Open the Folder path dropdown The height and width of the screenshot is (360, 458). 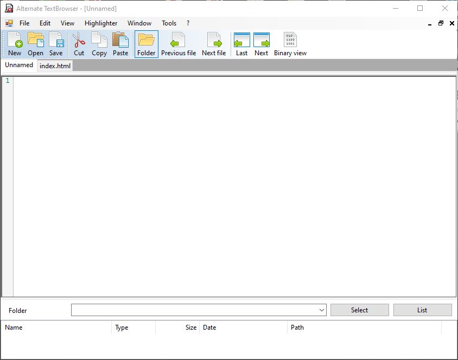pyautogui.click(x=321, y=310)
